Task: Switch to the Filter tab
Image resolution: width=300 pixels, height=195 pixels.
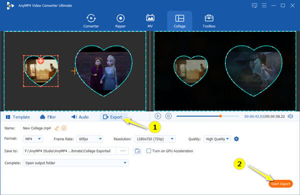Action: click(48, 117)
